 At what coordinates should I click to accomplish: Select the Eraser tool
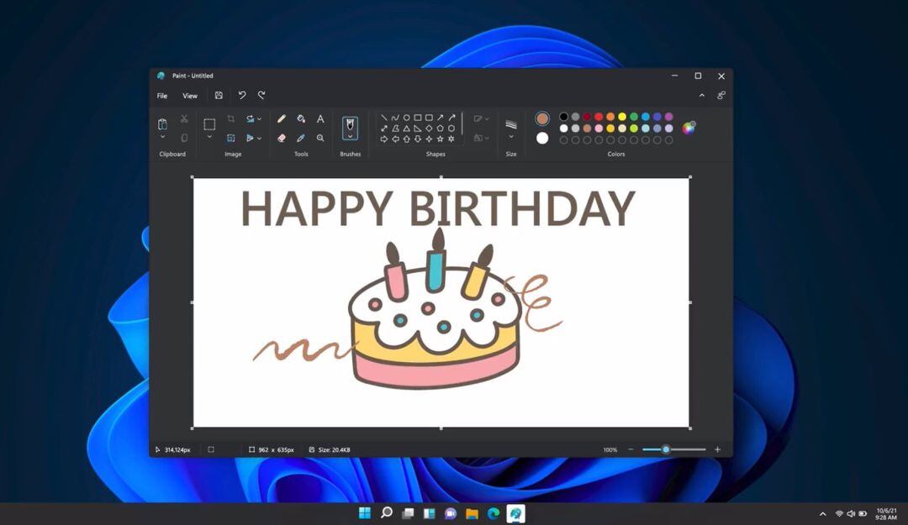coord(280,139)
